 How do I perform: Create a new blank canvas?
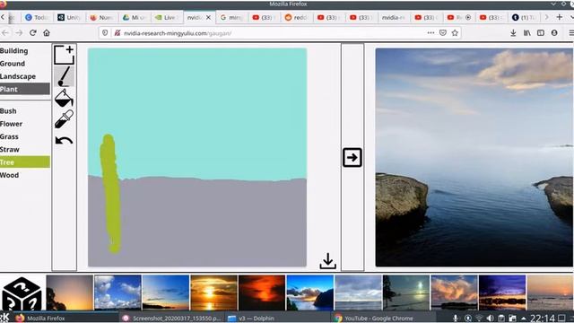click(64, 55)
